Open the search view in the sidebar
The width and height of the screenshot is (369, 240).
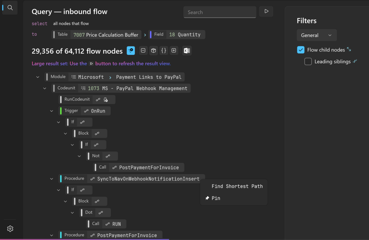click(x=10, y=8)
